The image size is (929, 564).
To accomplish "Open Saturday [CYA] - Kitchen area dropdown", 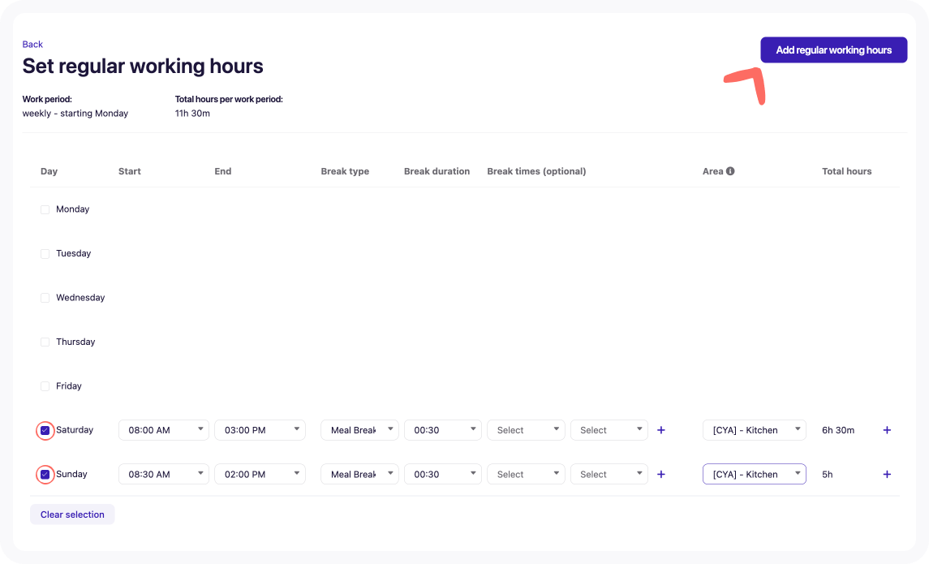I will 754,430.
